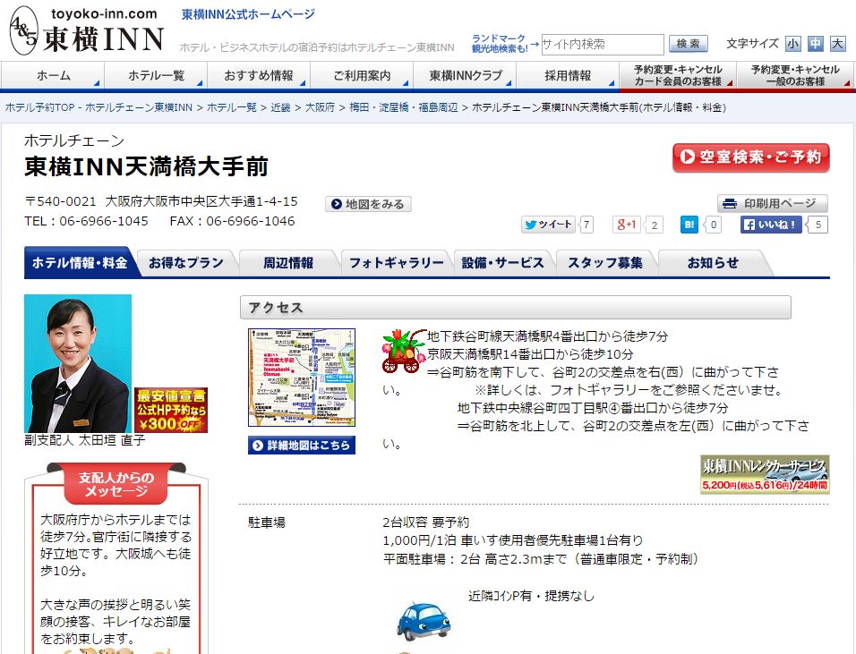Open 予約変更・キャンセル カード会員のお客様
Screen dimensions: 856x654
tap(678, 75)
